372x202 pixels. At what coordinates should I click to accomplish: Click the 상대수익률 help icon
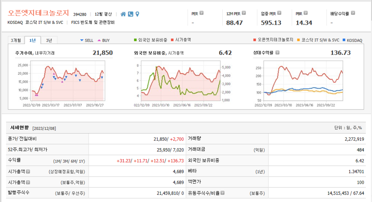tap(277, 53)
